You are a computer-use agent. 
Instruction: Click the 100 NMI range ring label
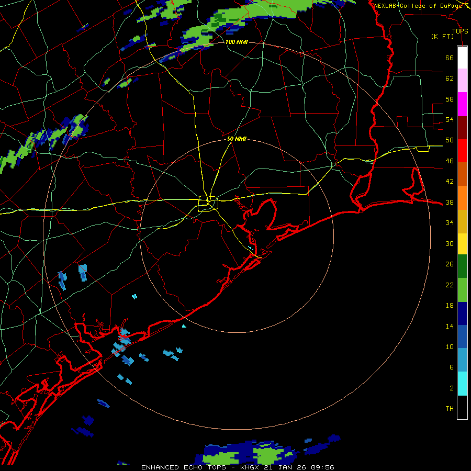tap(237, 42)
